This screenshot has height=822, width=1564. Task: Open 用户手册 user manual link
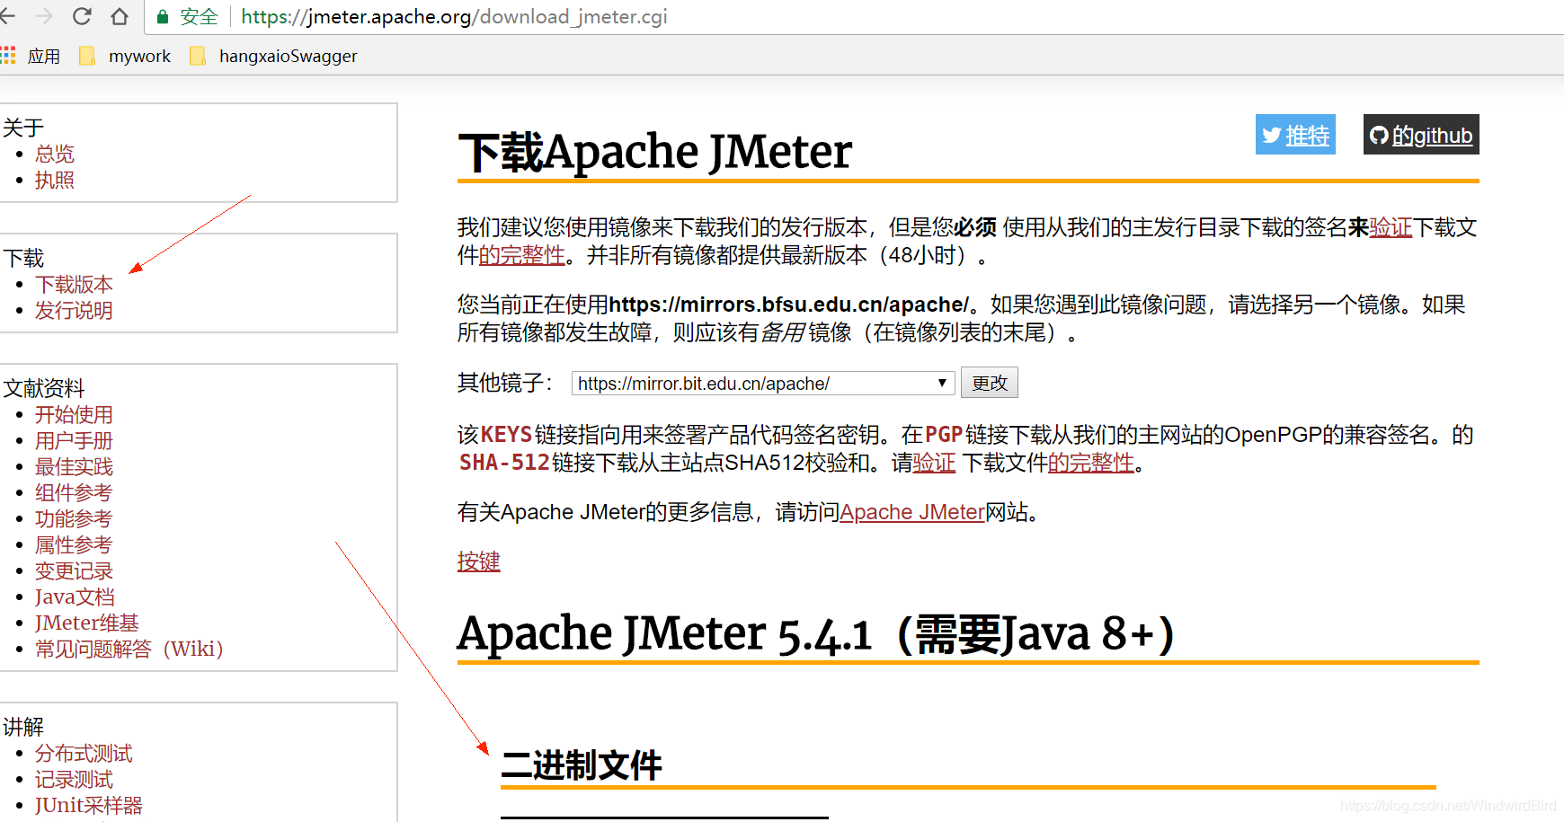click(x=74, y=440)
